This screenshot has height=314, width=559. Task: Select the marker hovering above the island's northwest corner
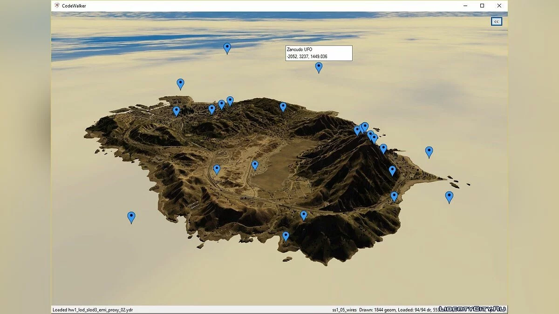180,83
